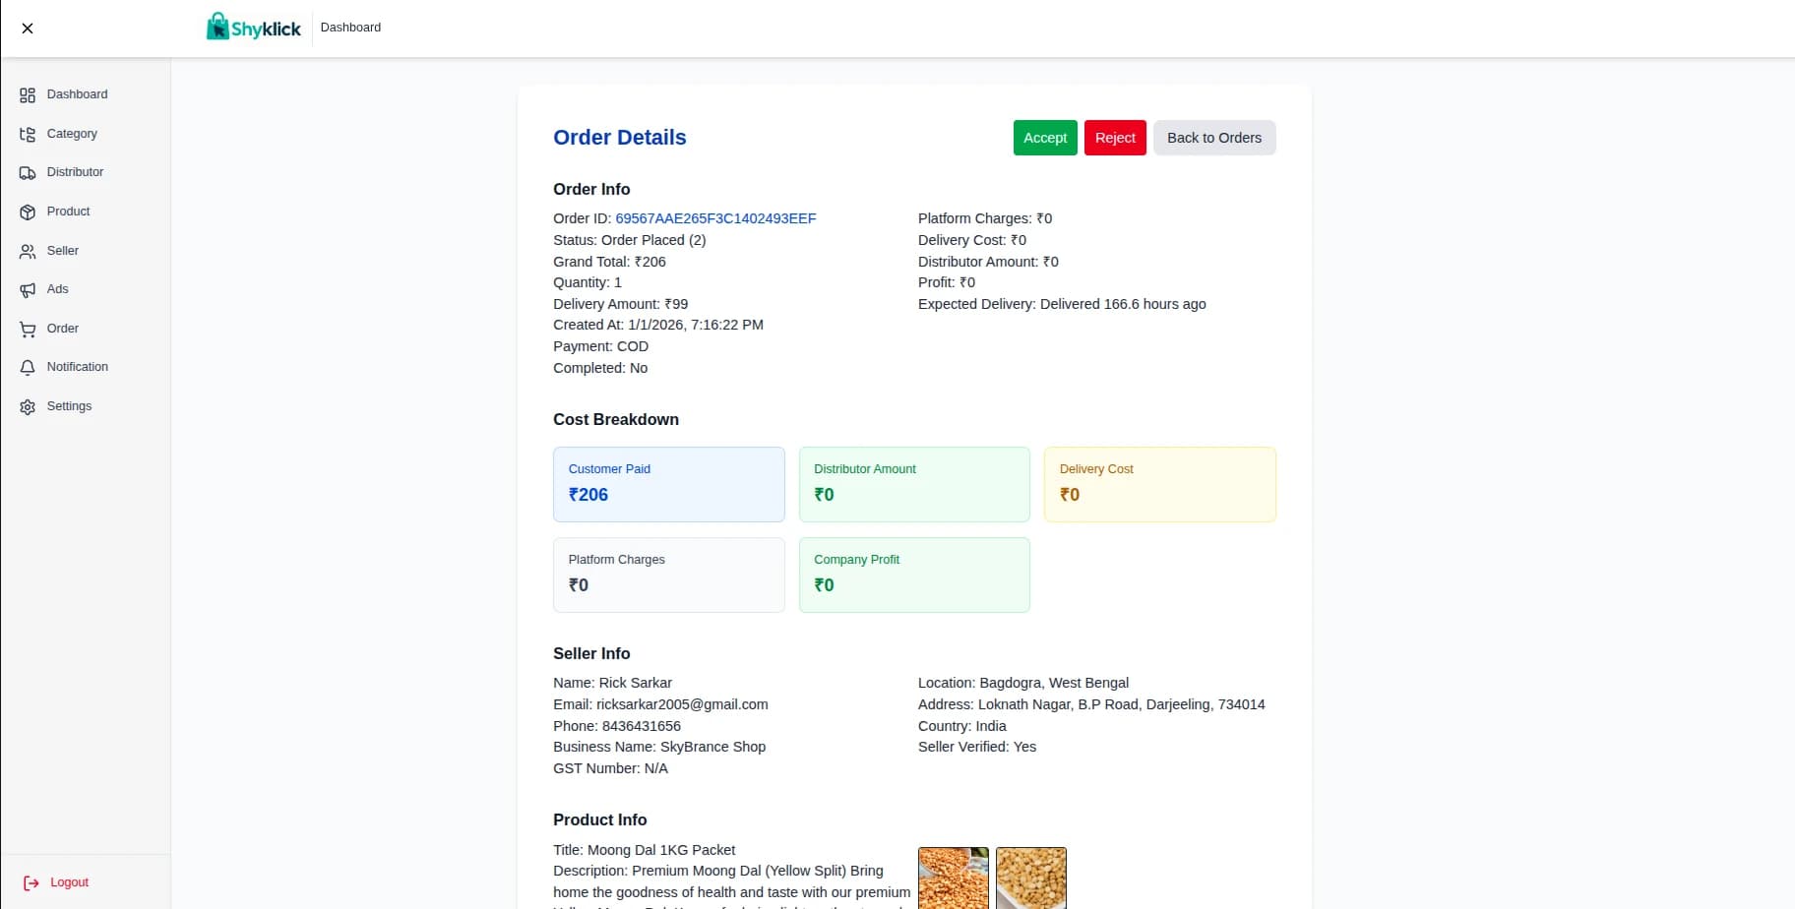Reject the order with red button

tap(1115, 138)
